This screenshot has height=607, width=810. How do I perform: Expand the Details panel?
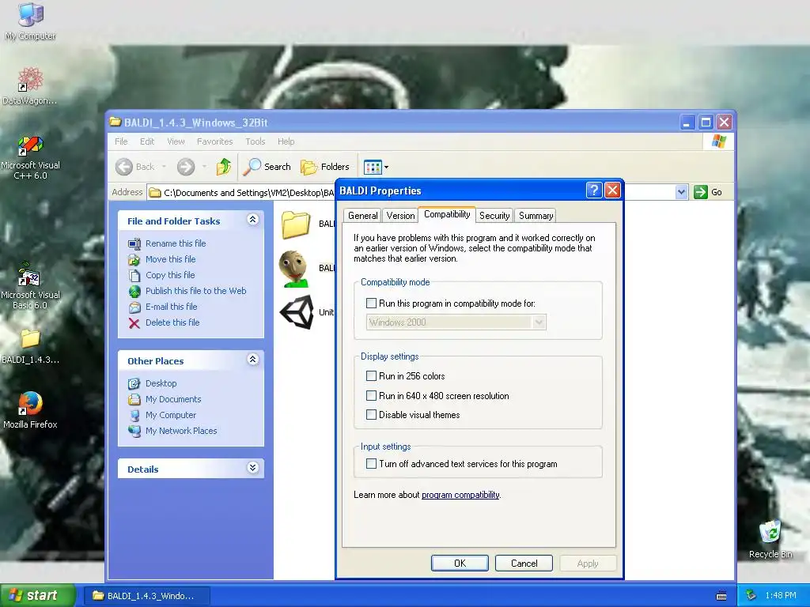[252, 468]
